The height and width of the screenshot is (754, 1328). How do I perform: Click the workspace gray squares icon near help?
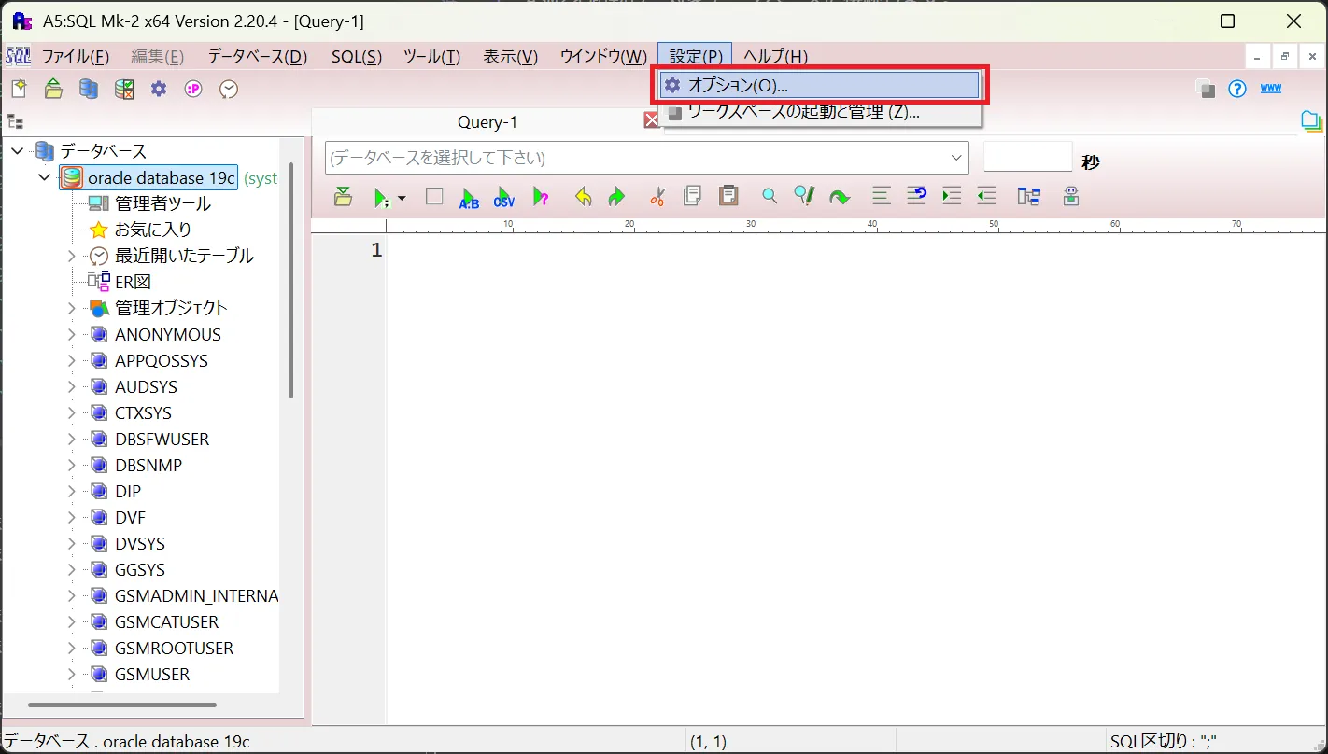click(x=1205, y=90)
